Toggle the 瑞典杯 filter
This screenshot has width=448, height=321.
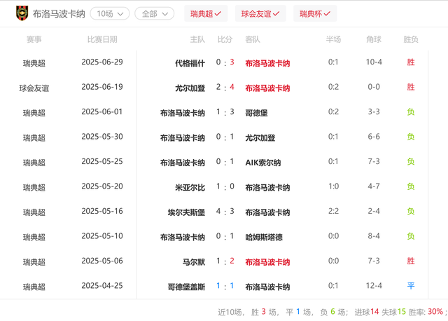pos(315,13)
